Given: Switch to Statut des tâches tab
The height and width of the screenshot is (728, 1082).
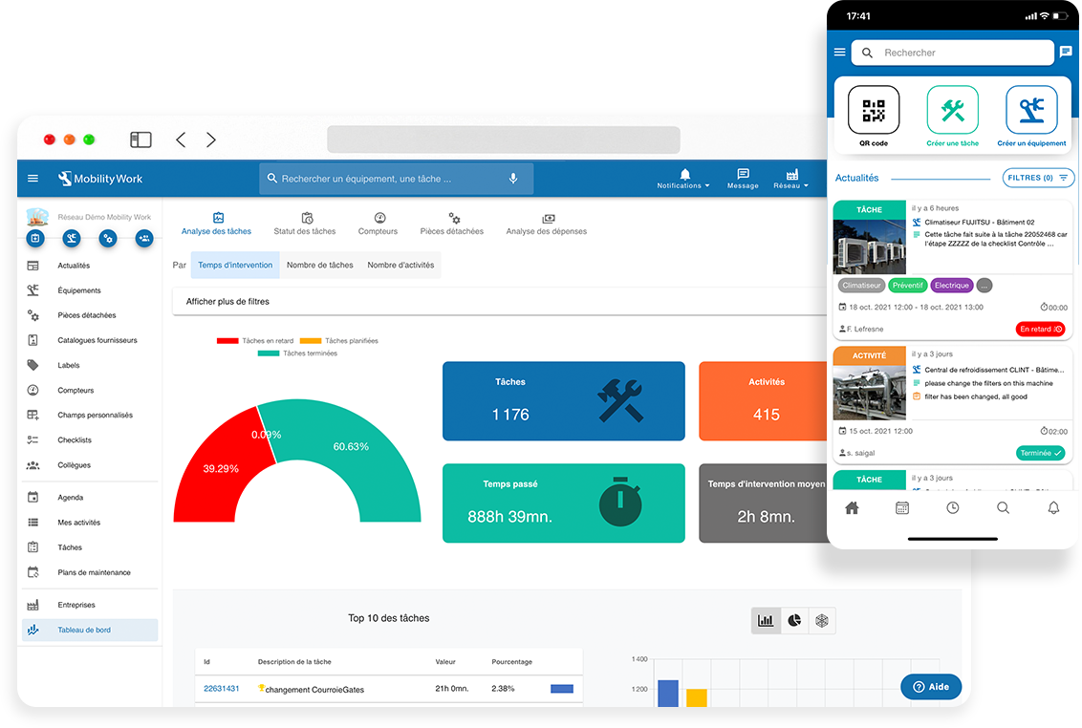Looking at the screenshot, I should coord(304,225).
